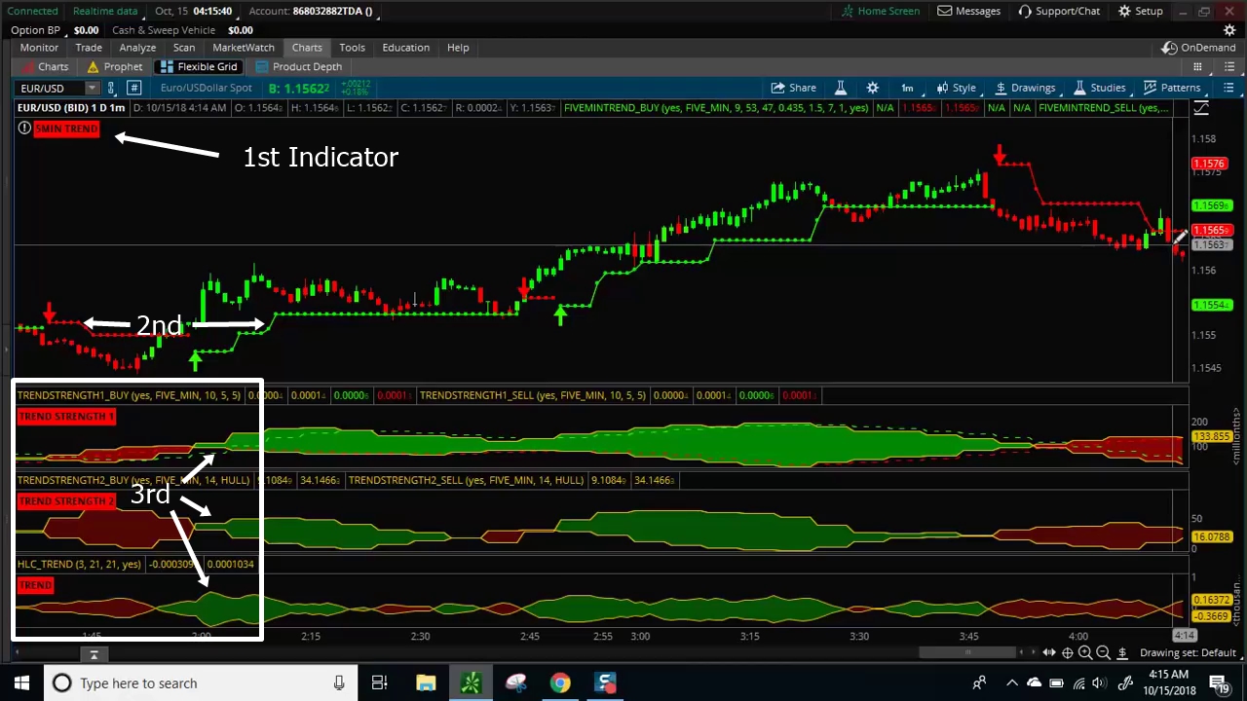Viewport: 1247px width, 701px height.
Task: Open Google Chrome from the taskbar
Action: coord(560,683)
